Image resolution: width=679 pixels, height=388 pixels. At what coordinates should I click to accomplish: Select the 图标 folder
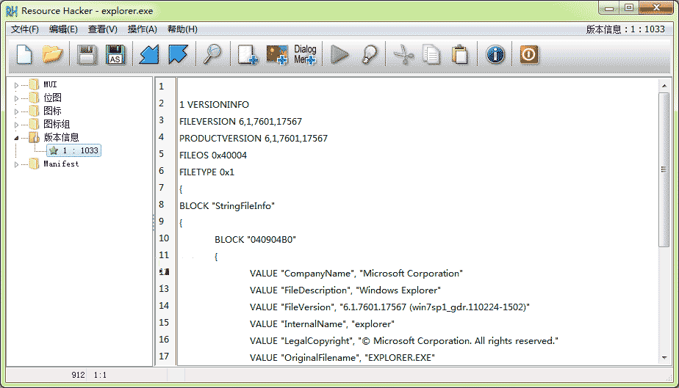[46, 111]
